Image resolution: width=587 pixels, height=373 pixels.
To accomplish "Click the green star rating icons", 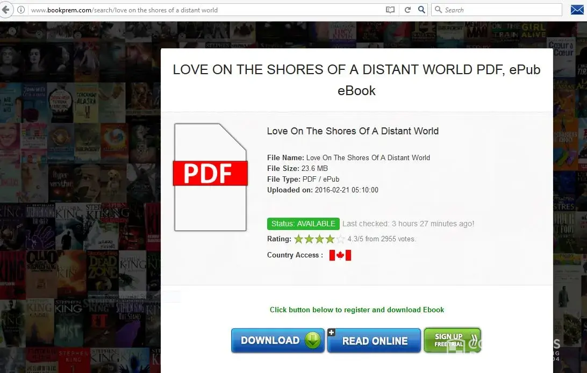I will click(319, 239).
